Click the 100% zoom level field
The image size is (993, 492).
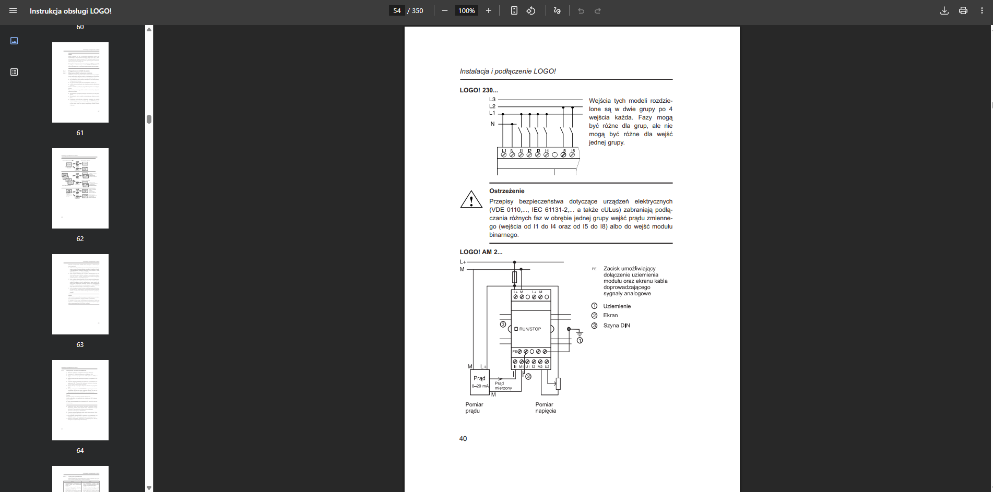[x=466, y=10]
